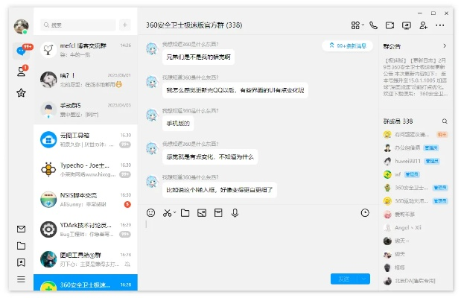Viewport: 461px width, 298px height.
Task: Expand the screenshot options dropdown arrow
Action: pos(174,214)
